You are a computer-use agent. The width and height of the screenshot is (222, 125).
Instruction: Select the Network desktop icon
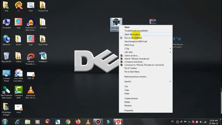click(x=6, y=40)
